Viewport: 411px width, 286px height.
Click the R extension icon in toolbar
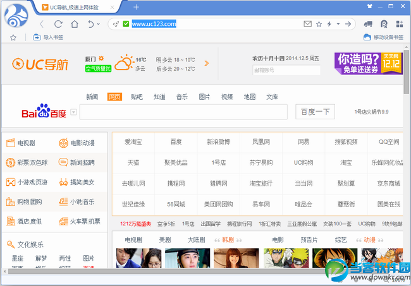tap(384, 24)
